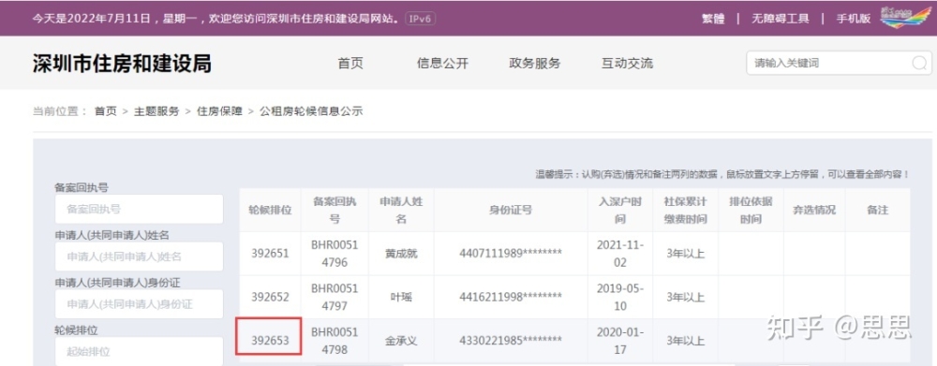The width and height of the screenshot is (937, 366).
Task: Click 3年以上 in 金承义's row
Action: (x=686, y=341)
